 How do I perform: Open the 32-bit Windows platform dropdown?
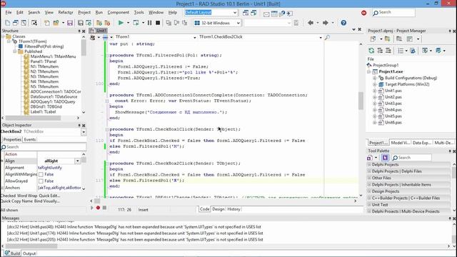[238, 23]
